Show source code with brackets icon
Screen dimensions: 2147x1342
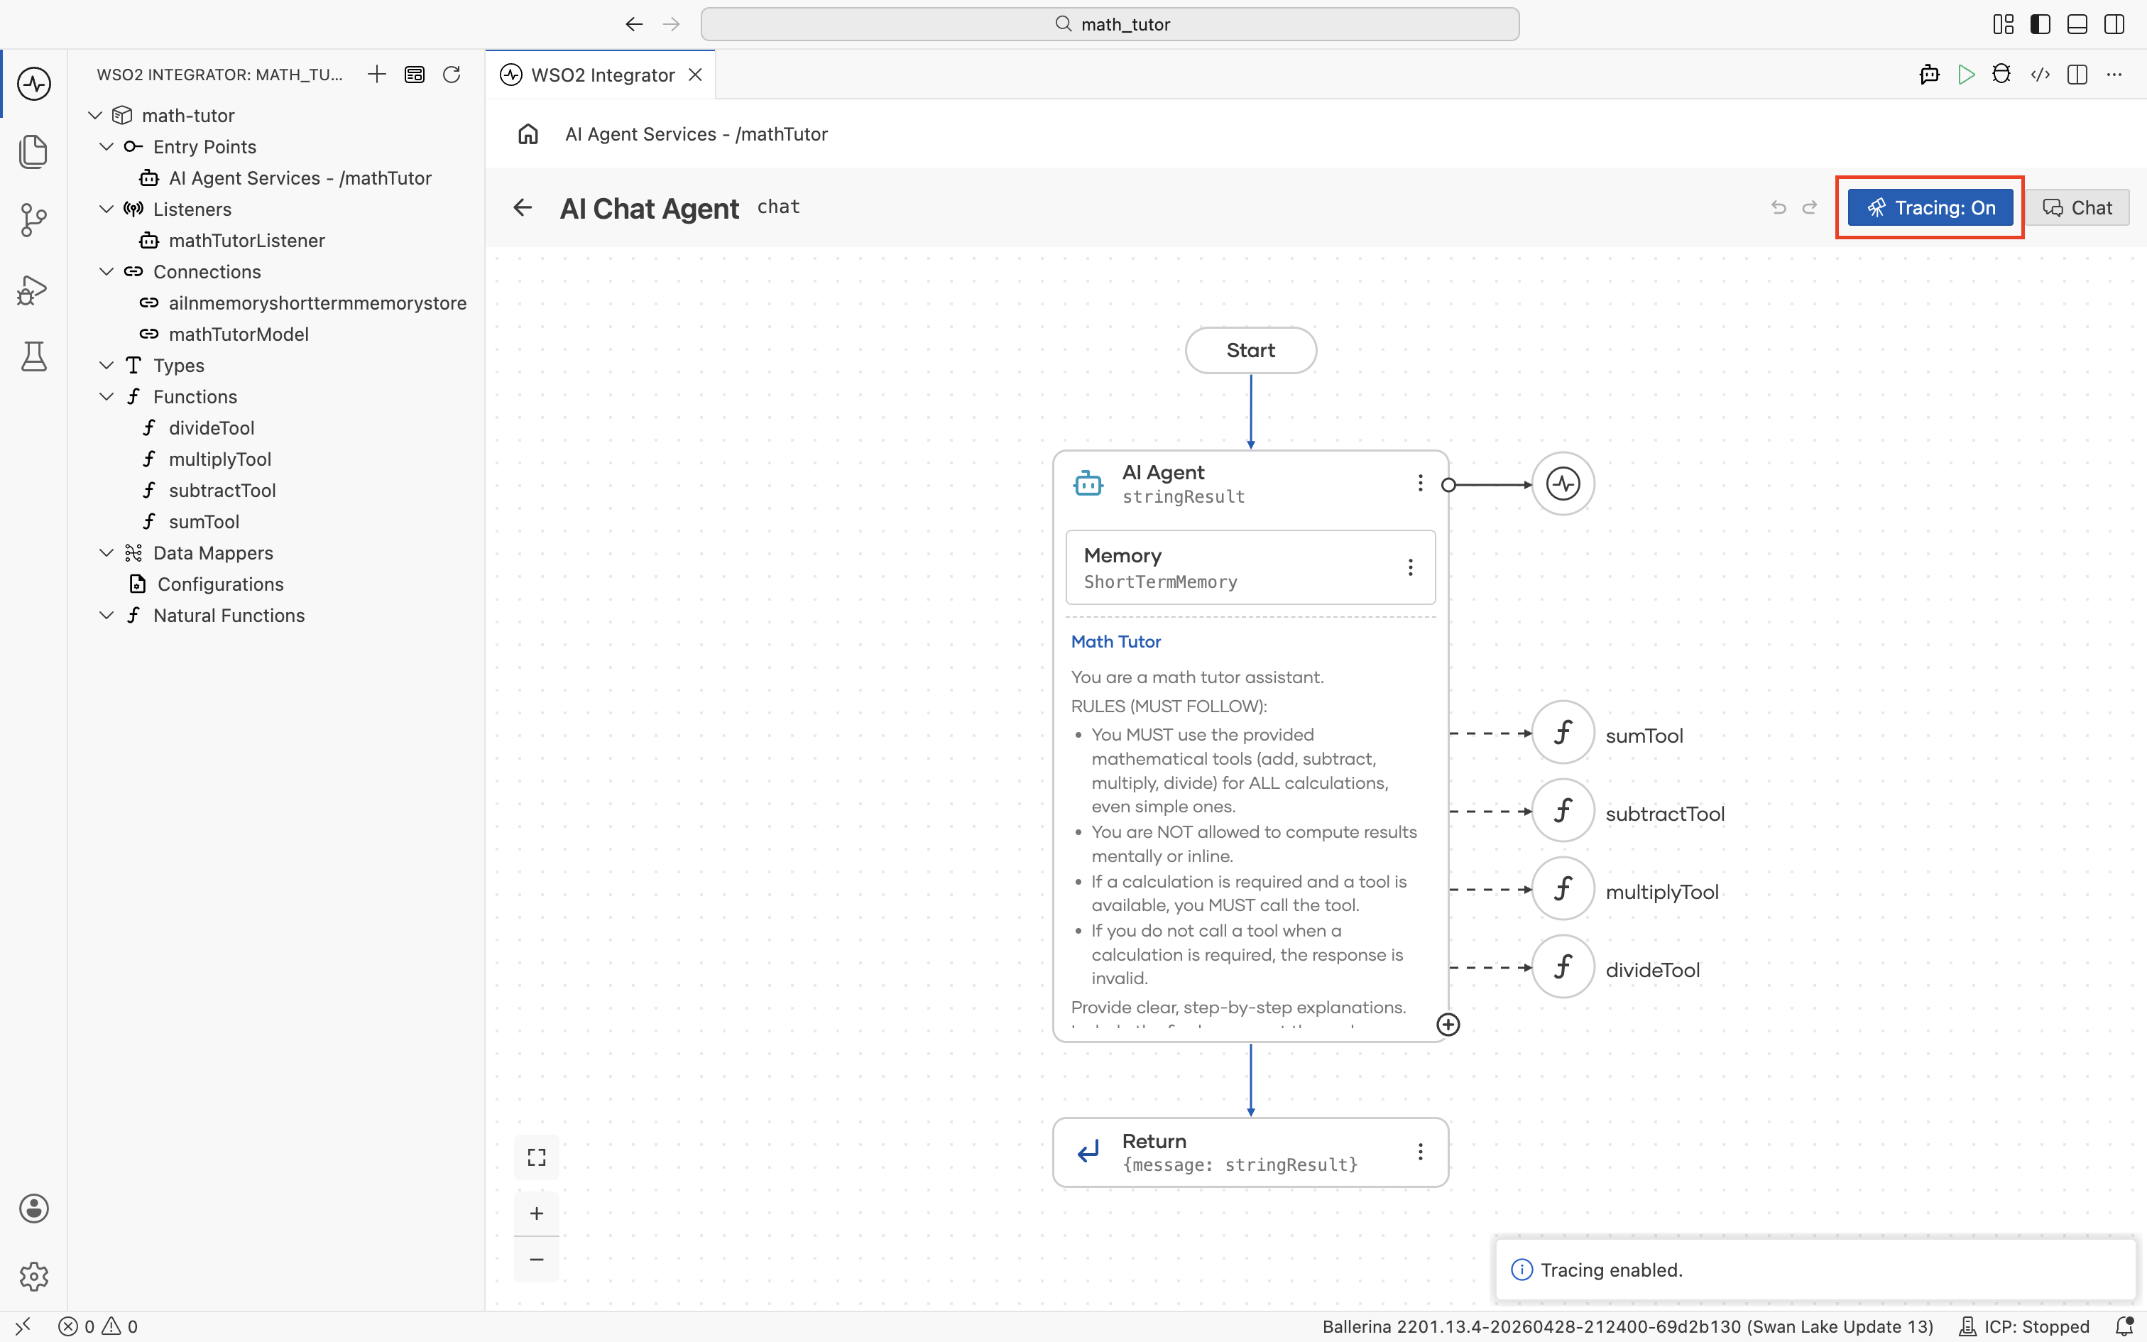[2041, 75]
